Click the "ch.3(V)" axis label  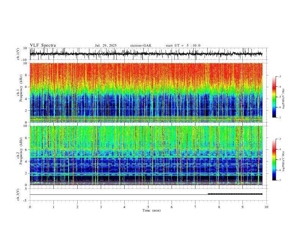pyautogui.click(x=18, y=194)
